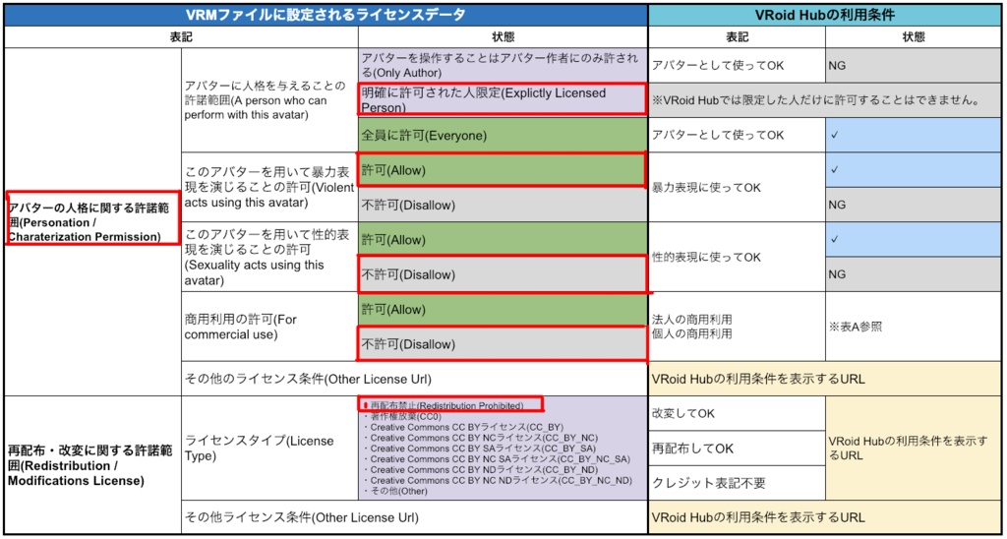Click the "個人の商用利用" text
Screen dimensions: 1007x539
click(x=690, y=333)
